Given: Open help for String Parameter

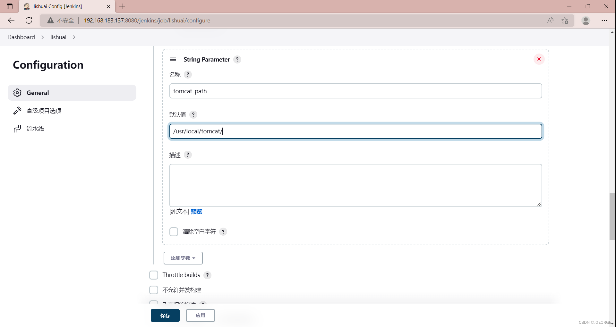Looking at the screenshot, I should [237, 59].
